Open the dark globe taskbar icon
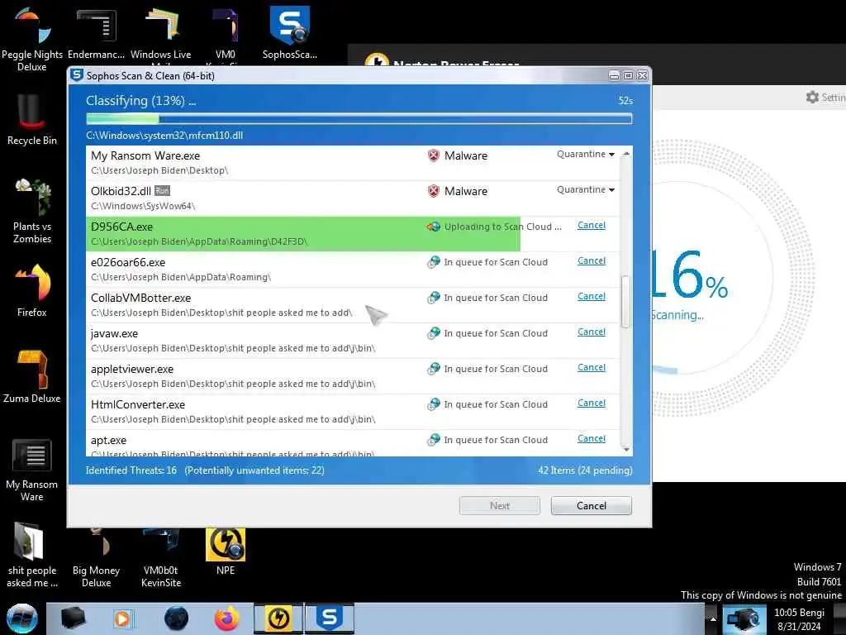 click(x=176, y=618)
